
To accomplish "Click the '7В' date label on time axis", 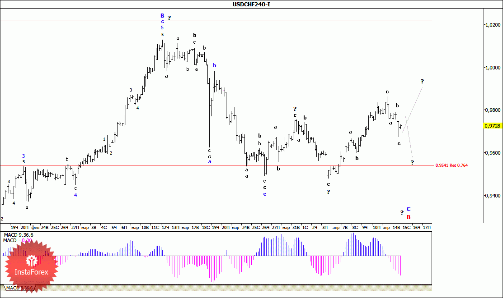I will tap(345, 228).
